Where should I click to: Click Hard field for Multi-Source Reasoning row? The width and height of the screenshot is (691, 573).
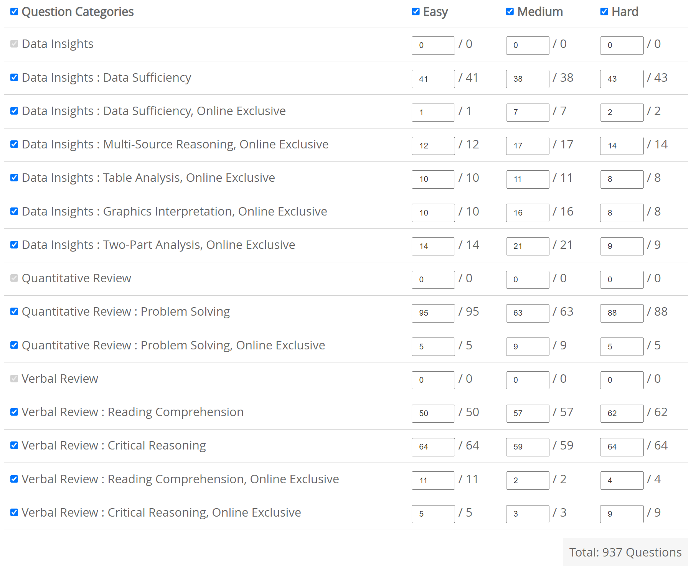click(622, 146)
